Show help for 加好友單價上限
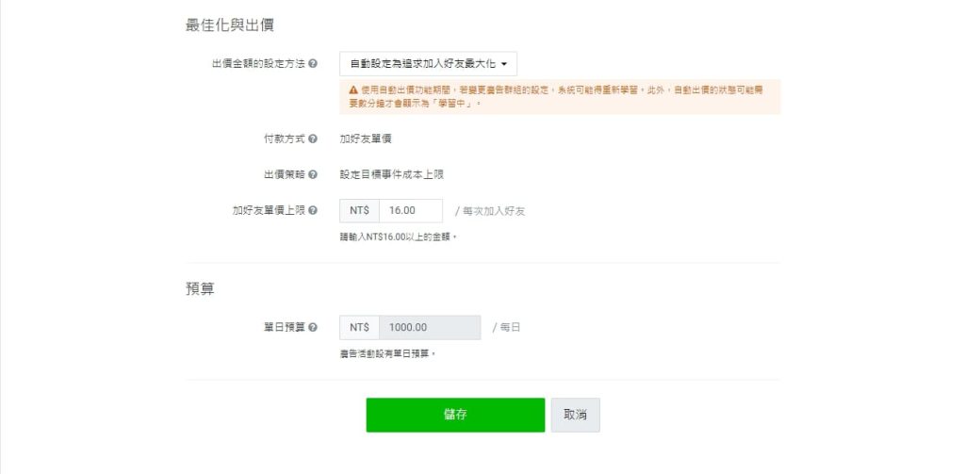Screen dimensions: 965x474 313,211
